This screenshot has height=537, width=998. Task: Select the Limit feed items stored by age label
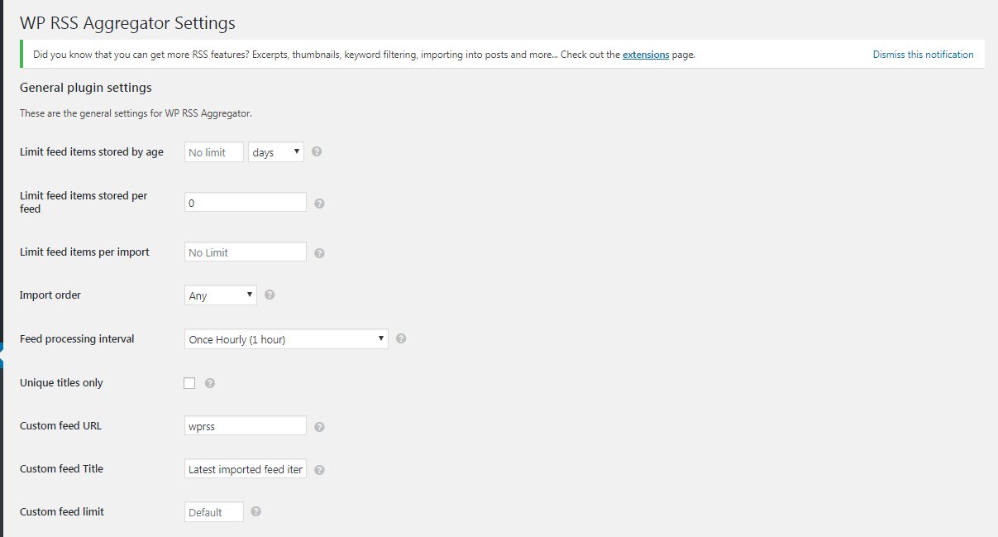(x=92, y=152)
